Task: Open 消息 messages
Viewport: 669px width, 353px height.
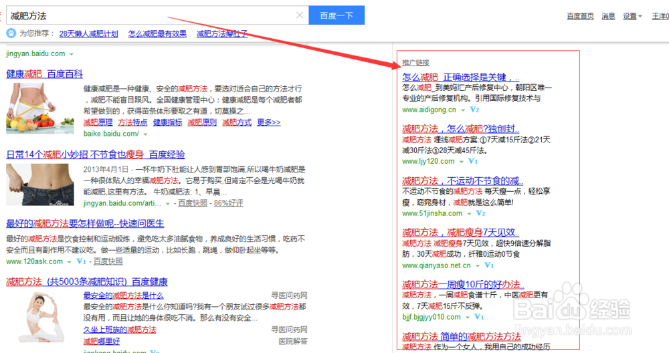Action: 608,16
